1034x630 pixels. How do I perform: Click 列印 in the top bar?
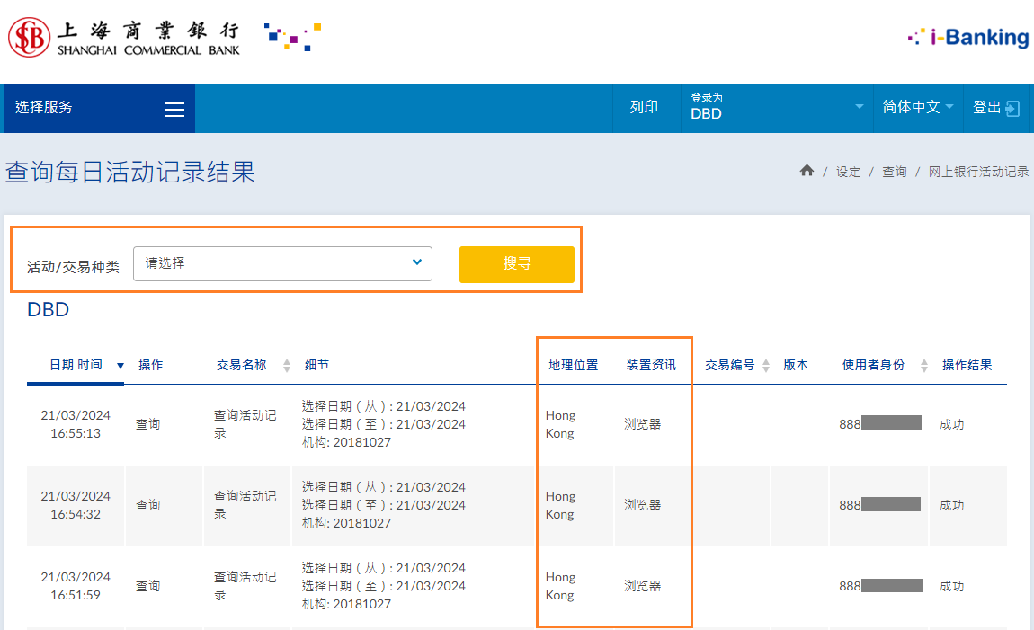pos(644,107)
